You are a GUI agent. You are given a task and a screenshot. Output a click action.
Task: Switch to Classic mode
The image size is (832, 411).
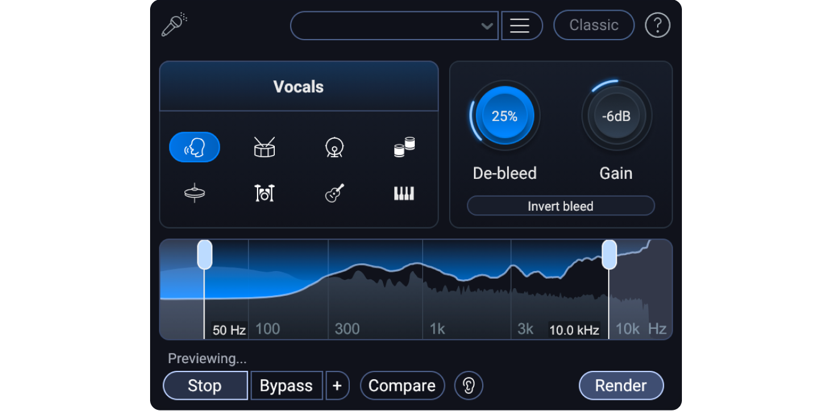point(593,25)
